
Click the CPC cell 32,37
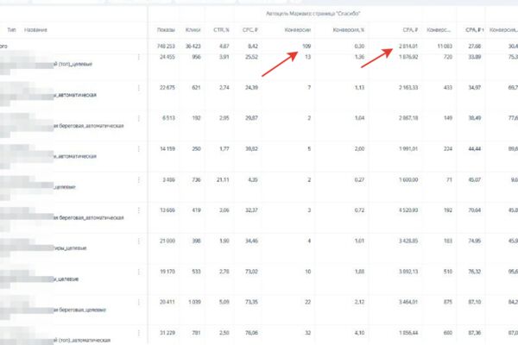pyautogui.click(x=252, y=210)
